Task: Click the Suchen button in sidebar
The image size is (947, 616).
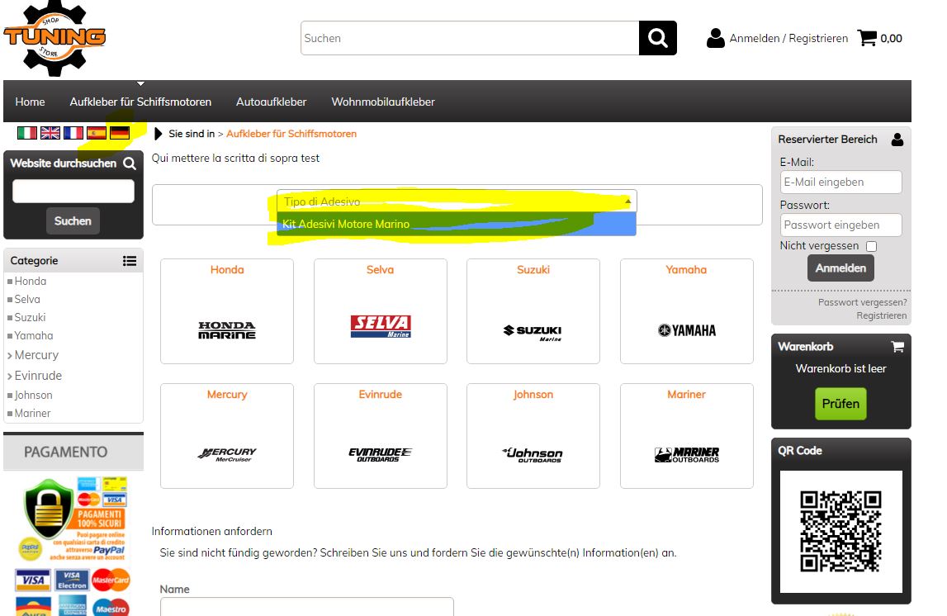Action: [73, 221]
